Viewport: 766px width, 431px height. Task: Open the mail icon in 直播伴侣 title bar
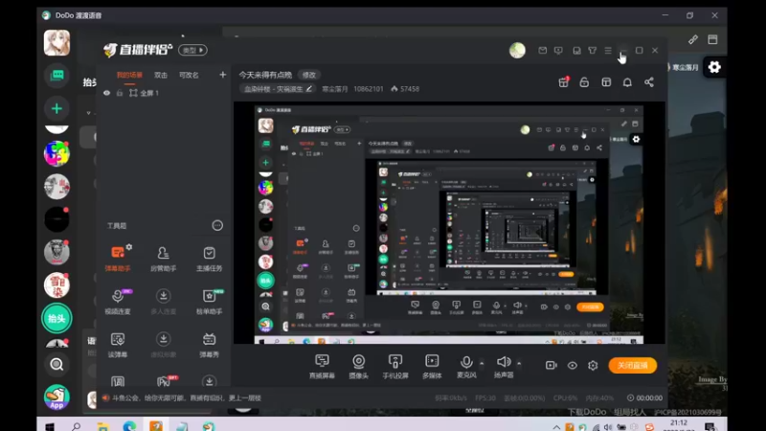[542, 51]
